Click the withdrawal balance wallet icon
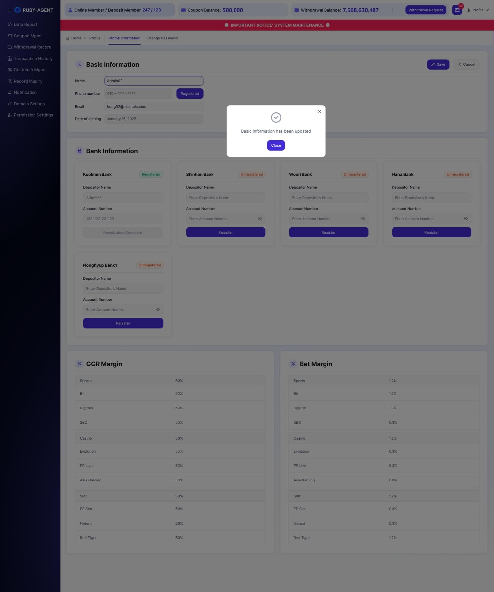This screenshot has height=592, width=494. (x=297, y=10)
